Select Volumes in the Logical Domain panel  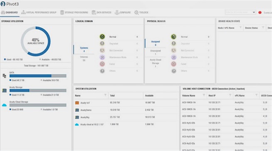coord(84,59)
